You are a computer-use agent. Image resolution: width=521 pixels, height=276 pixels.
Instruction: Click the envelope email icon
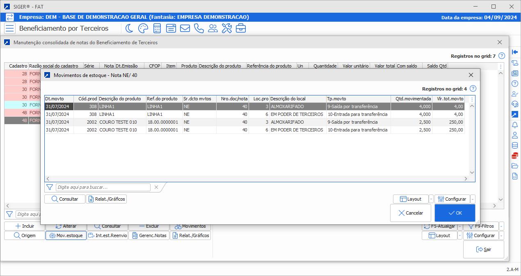185,28
